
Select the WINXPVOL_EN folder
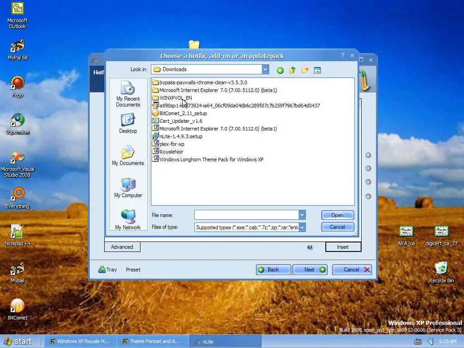(x=172, y=98)
